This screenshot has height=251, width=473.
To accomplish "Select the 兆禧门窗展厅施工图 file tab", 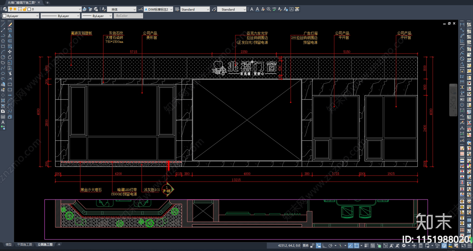I will [21, 2].
